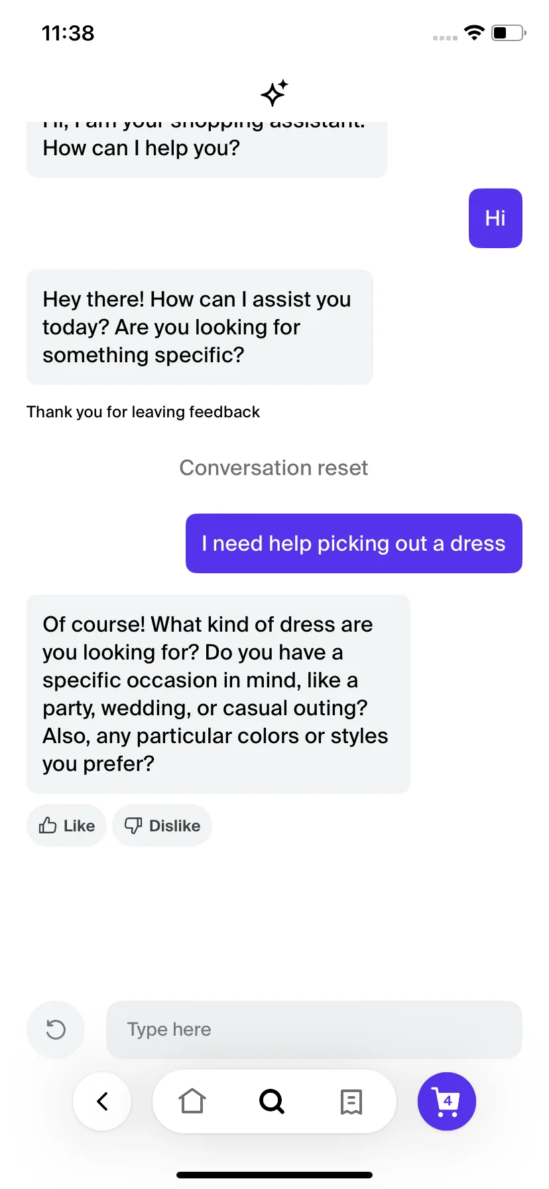This screenshot has height=1189, width=549.
Task: Click the Type here message field
Action: pyautogui.click(x=314, y=1030)
